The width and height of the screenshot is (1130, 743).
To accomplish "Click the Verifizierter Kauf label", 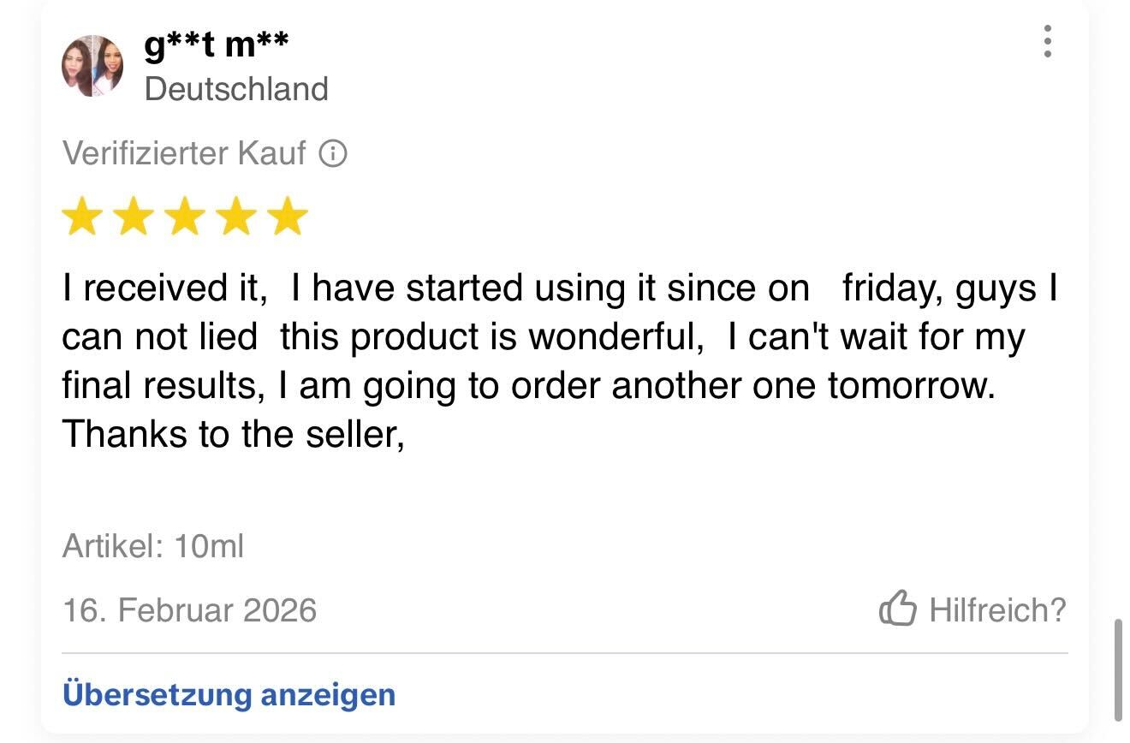I will 184,154.
